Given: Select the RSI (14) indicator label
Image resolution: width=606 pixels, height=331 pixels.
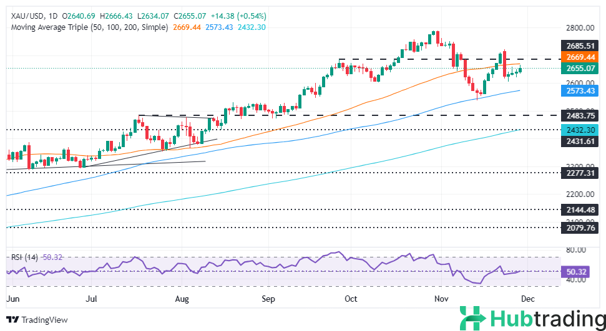Looking at the screenshot, I should [22, 257].
